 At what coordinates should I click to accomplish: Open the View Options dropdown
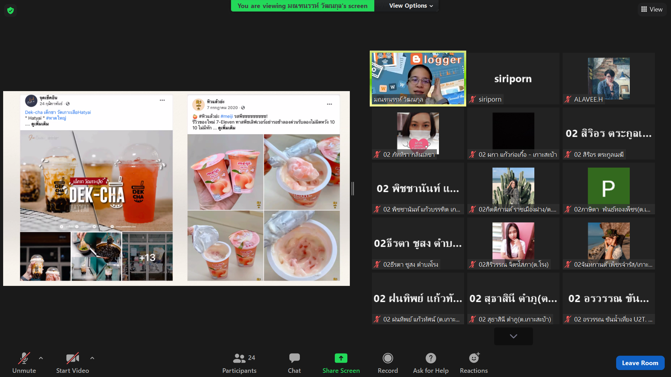411,6
